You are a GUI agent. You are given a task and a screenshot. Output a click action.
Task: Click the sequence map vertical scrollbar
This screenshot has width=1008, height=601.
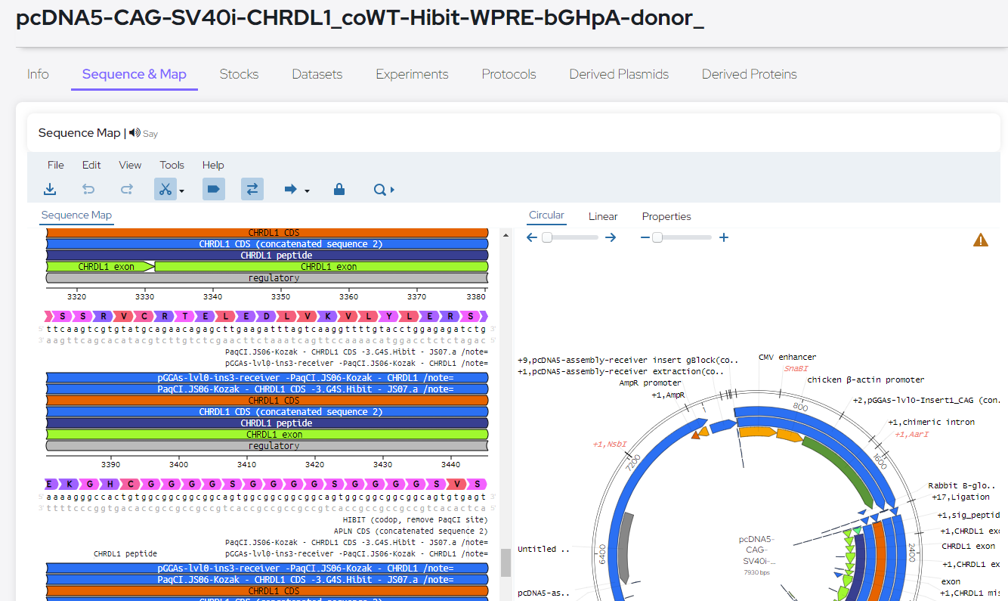[x=505, y=561]
